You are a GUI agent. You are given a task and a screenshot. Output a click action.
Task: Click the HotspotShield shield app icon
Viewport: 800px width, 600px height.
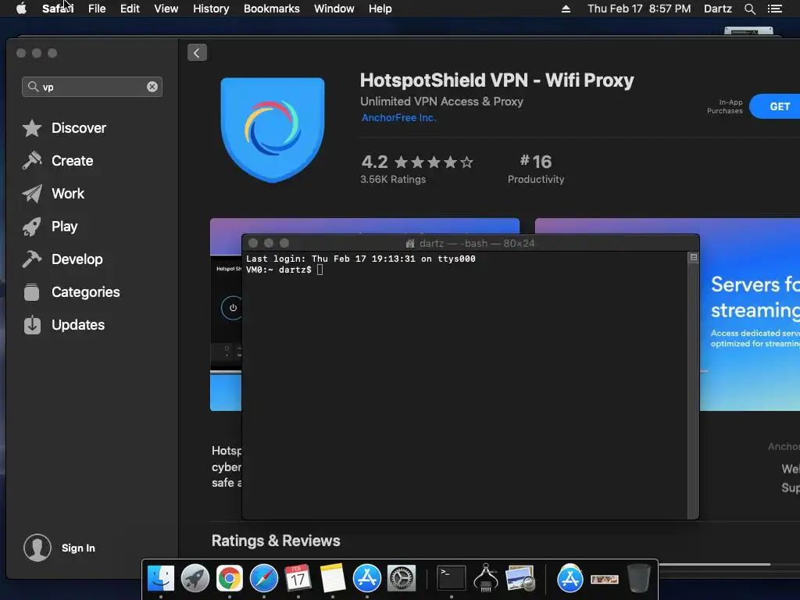coord(273,130)
